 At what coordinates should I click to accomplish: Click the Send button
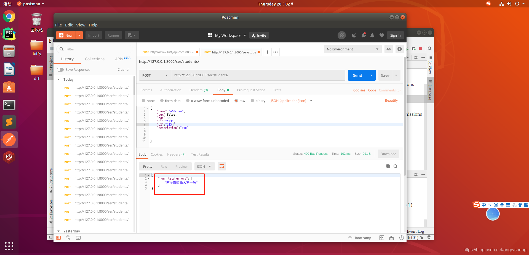tap(358, 75)
